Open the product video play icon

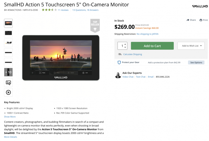(8, 92)
